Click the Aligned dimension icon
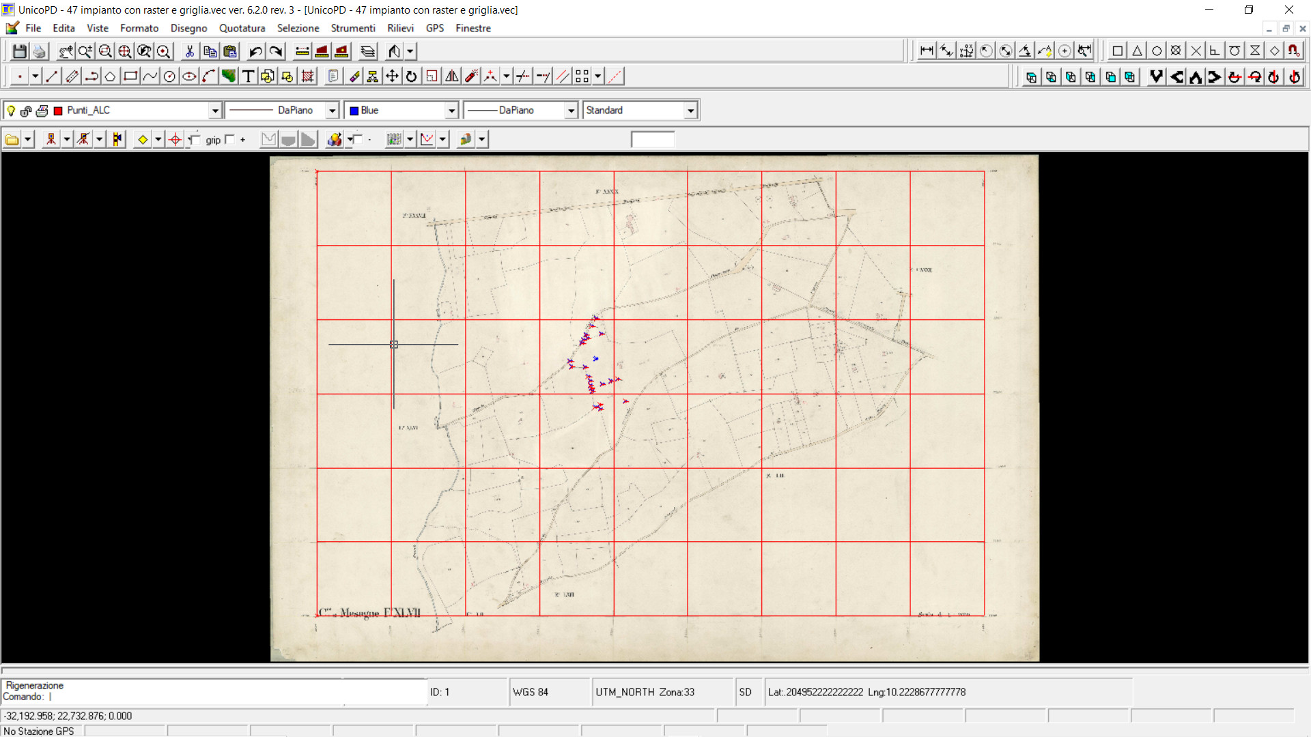Screen dimensions: 1311x737 (946, 50)
